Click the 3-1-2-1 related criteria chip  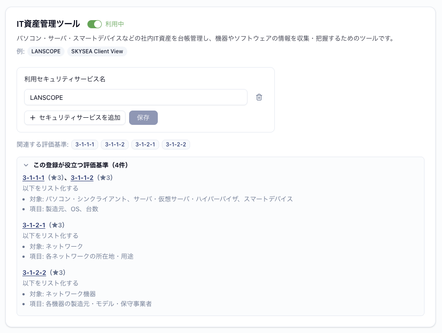point(145,145)
